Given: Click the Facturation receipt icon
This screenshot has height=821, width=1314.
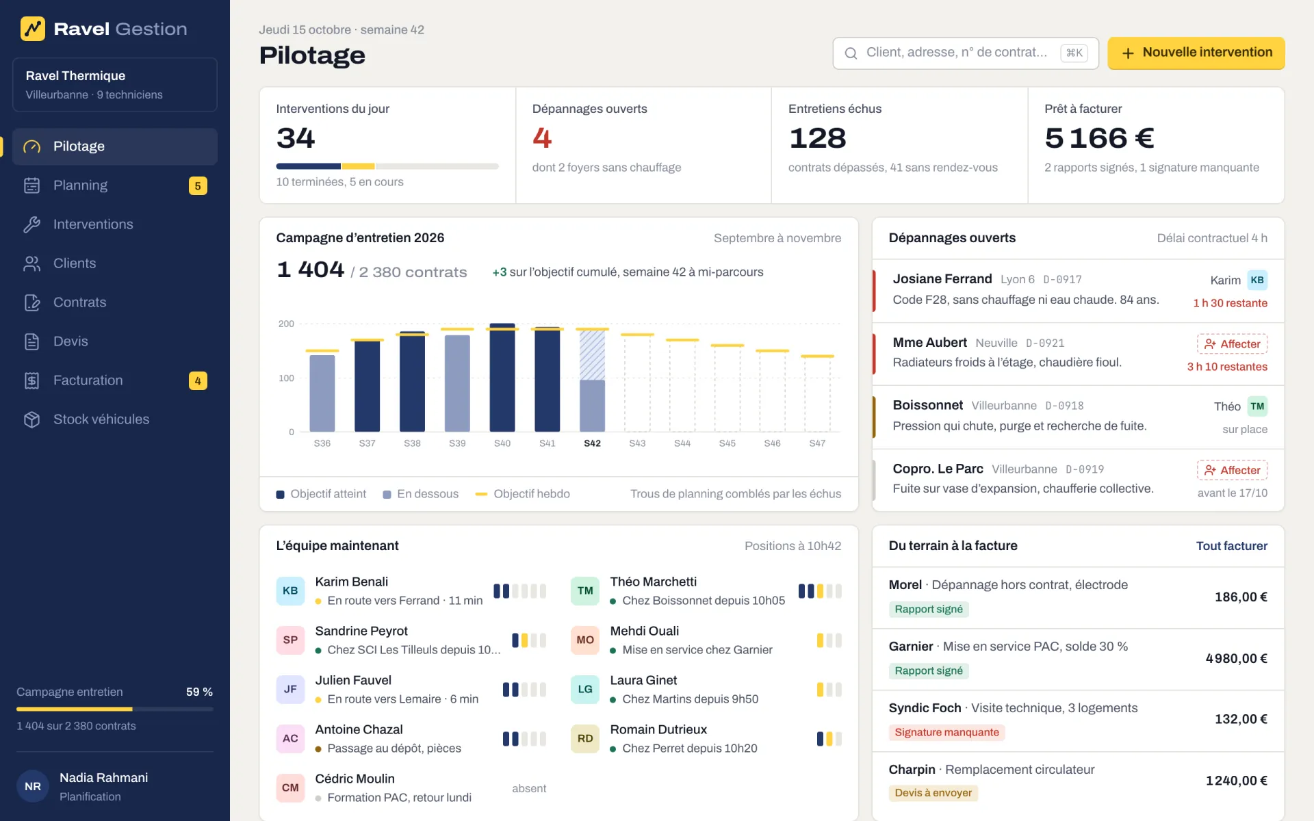Looking at the screenshot, I should pyautogui.click(x=31, y=380).
